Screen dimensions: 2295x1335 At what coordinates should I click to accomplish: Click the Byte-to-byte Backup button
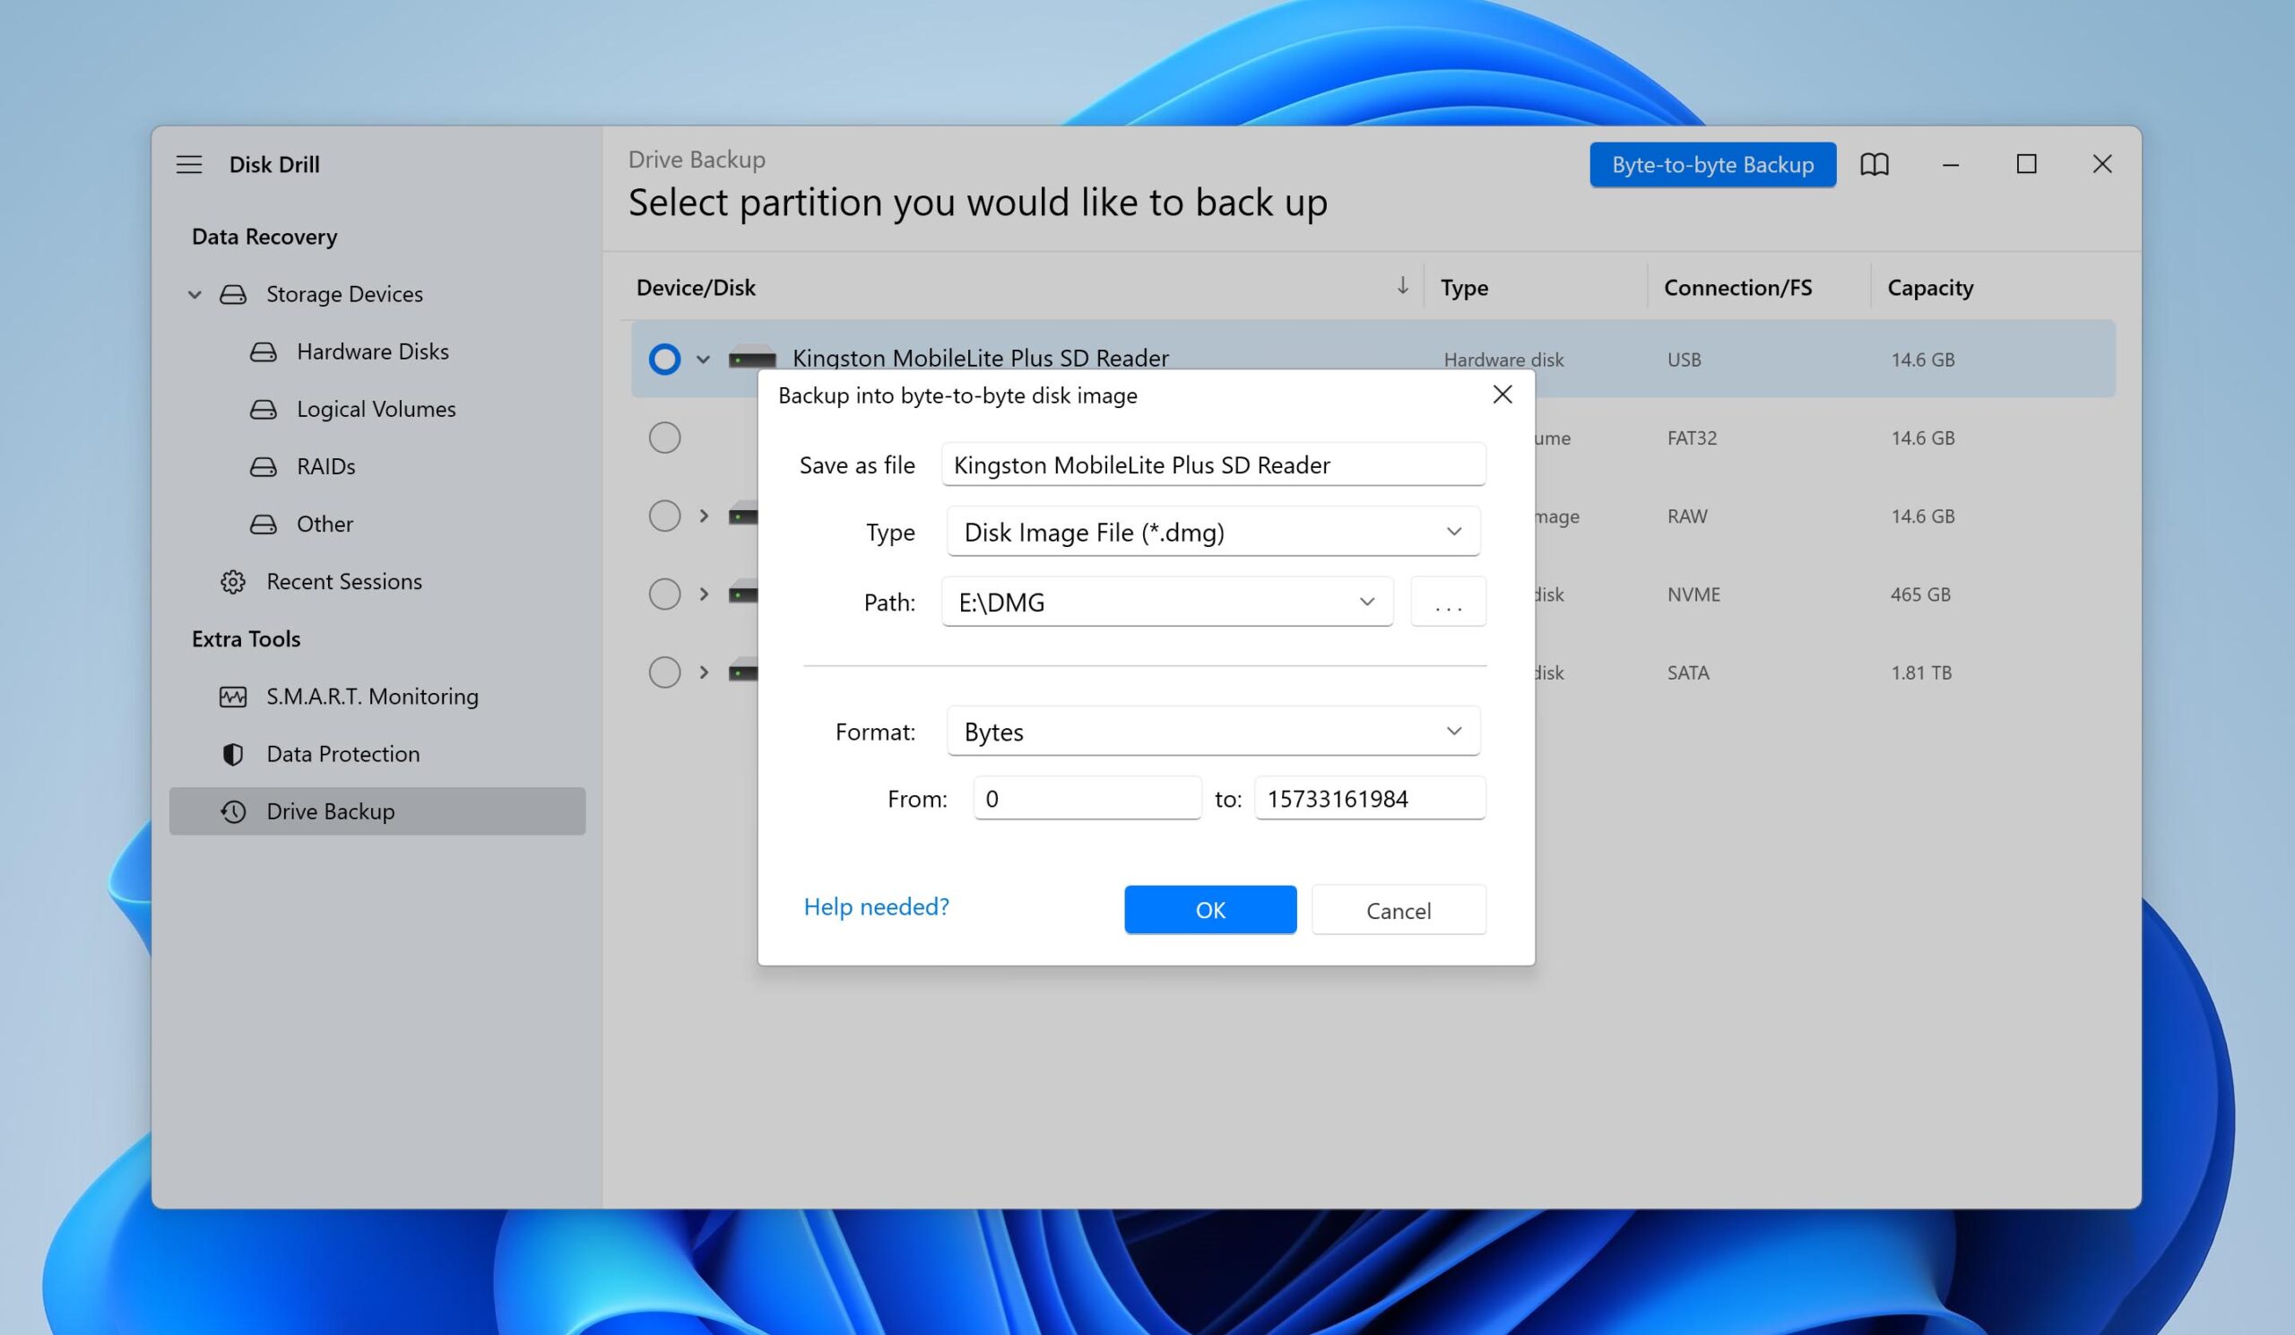1712,164
